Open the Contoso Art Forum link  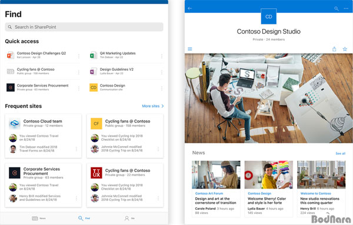[209, 193]
